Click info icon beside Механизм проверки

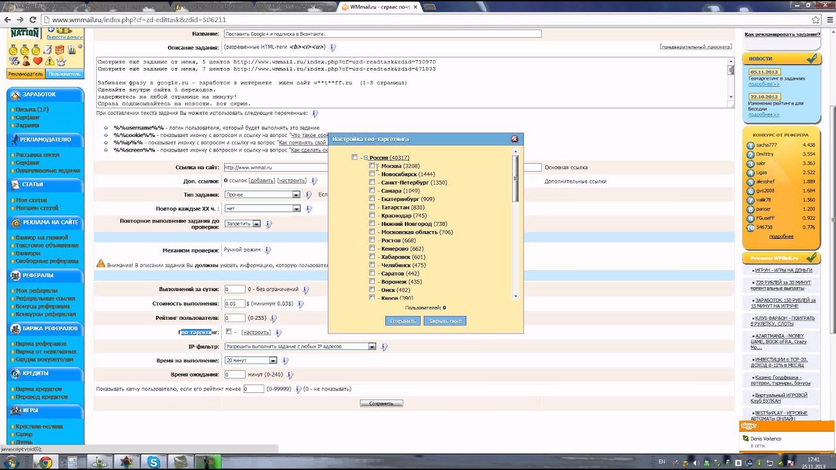(x=268, y=250)
